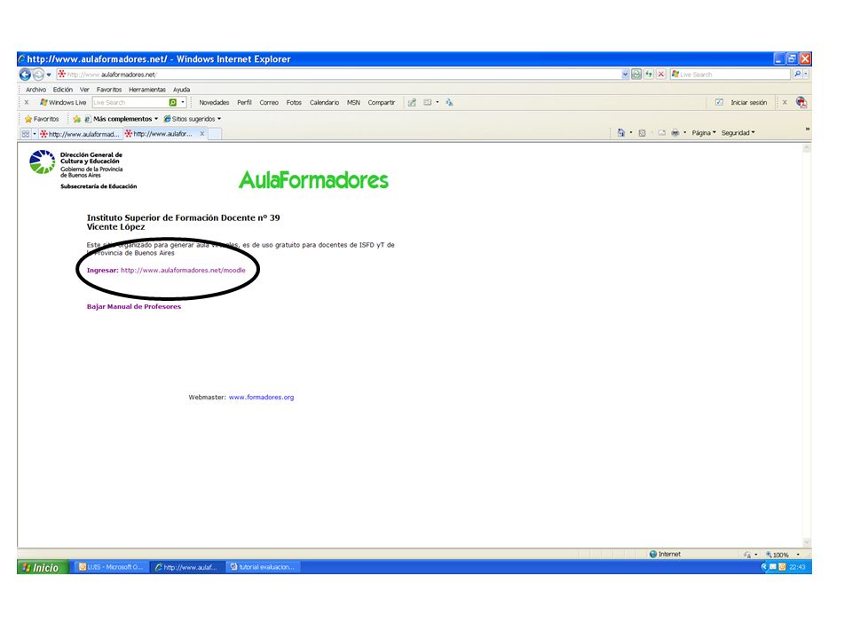852x639 pixels.
Task: Open the Favoritos star button
Action: [42, 119]
